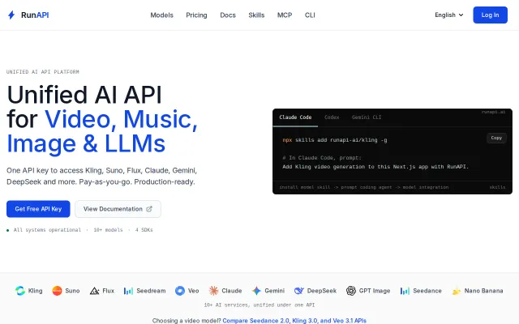519x324 pixels.
Task: Click the RunAPI lightning bolt logo icon
Action: click(x=11, y=15)
